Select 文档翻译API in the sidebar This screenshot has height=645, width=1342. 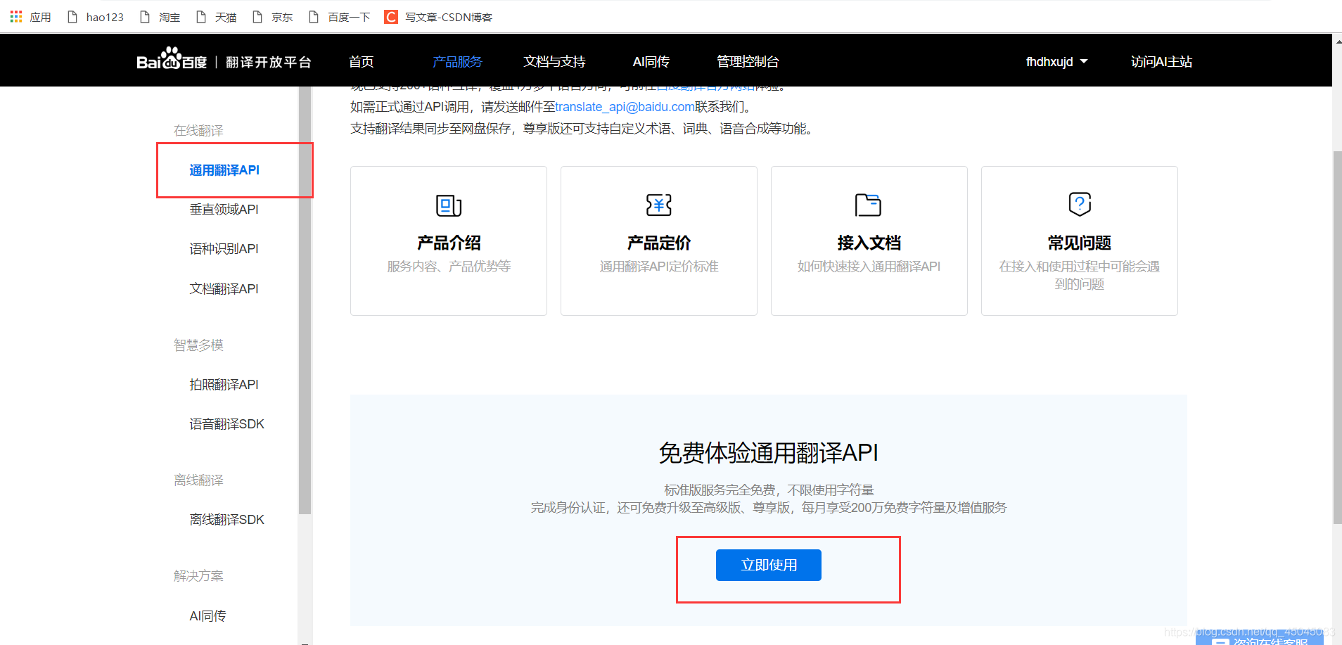[x=224, y=289]
